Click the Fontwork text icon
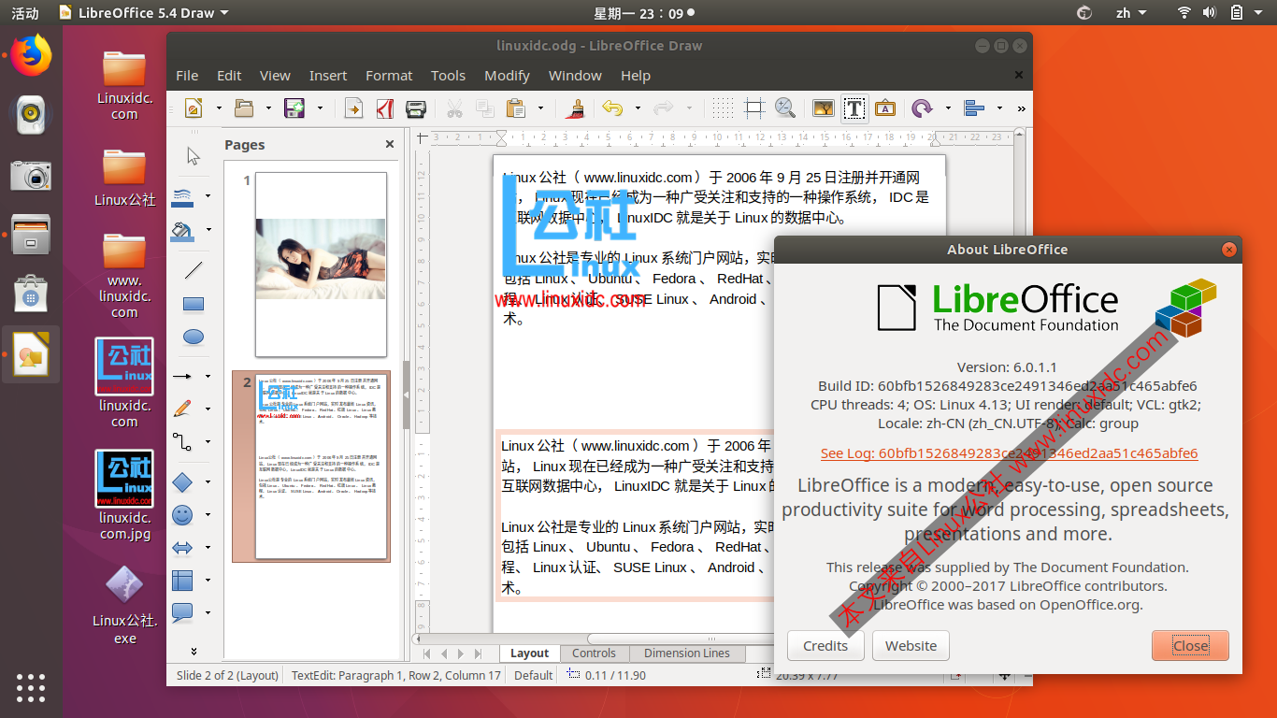Image resolution: width=1277 pixels, height=718 pixels. pyautogui.click(x=885, y=108)
